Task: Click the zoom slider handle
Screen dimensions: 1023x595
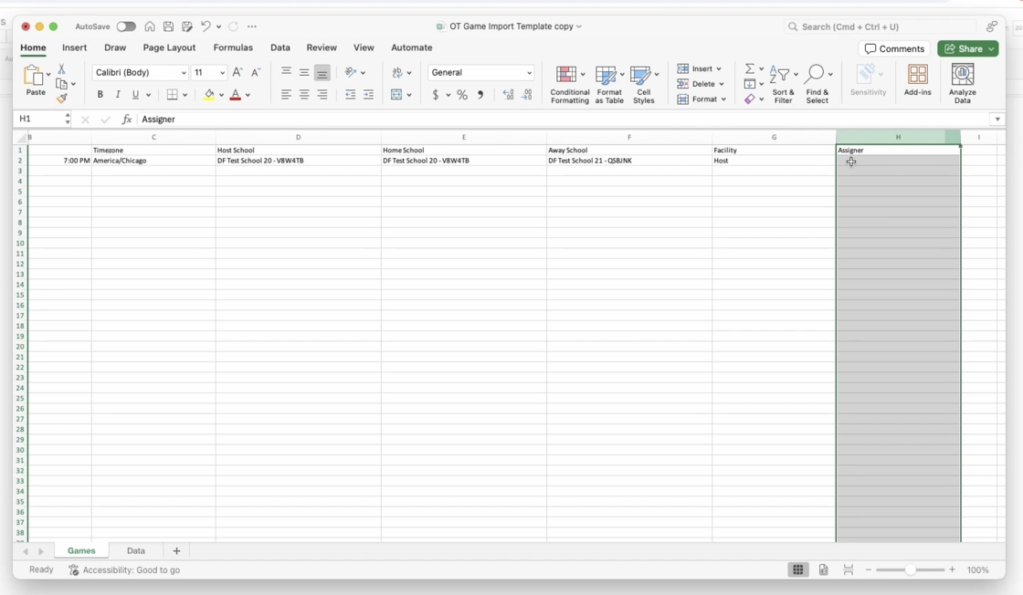Action: point(910,570)
